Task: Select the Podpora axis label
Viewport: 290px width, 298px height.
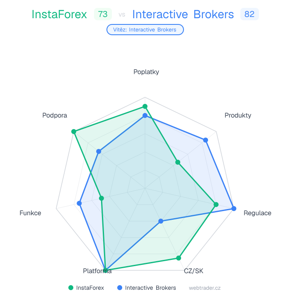Action: [x=55, y=115]
